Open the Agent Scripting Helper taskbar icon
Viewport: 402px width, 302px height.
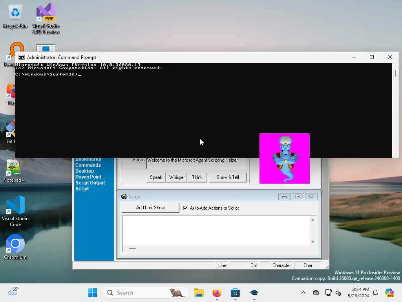[254, 293]
